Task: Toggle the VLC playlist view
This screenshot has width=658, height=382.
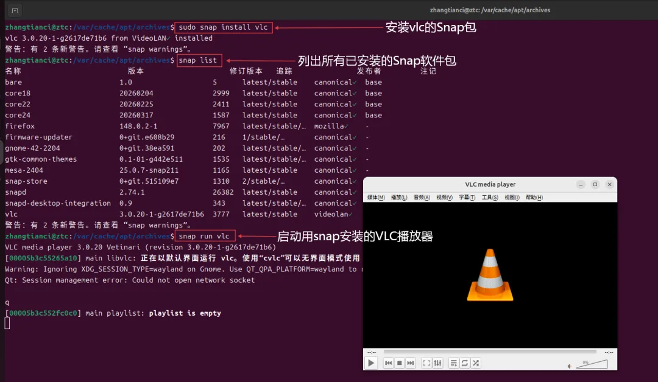Action: [x=454, y=363]
